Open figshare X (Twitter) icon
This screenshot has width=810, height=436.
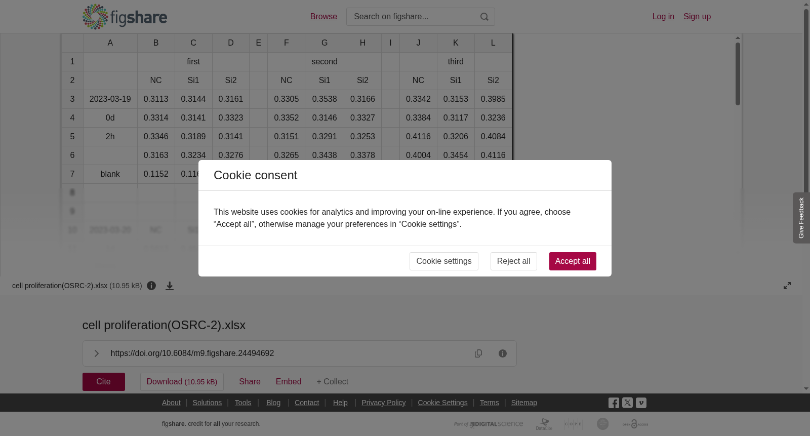627,403
